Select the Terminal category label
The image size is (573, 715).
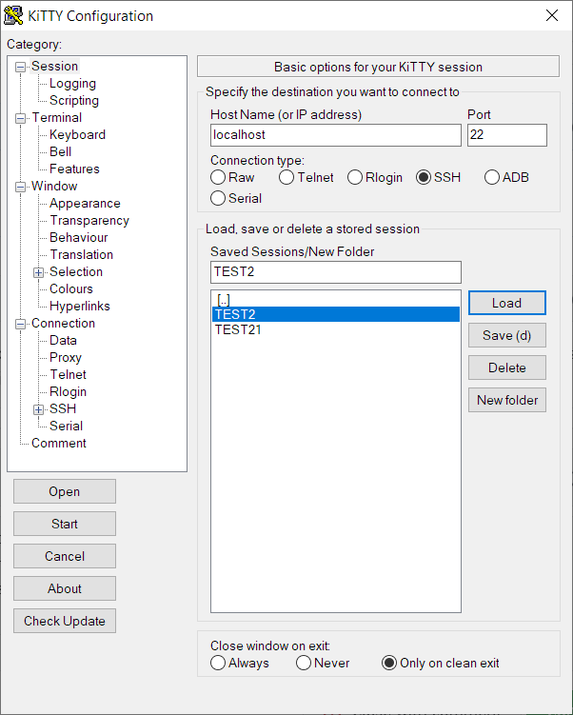56,118
